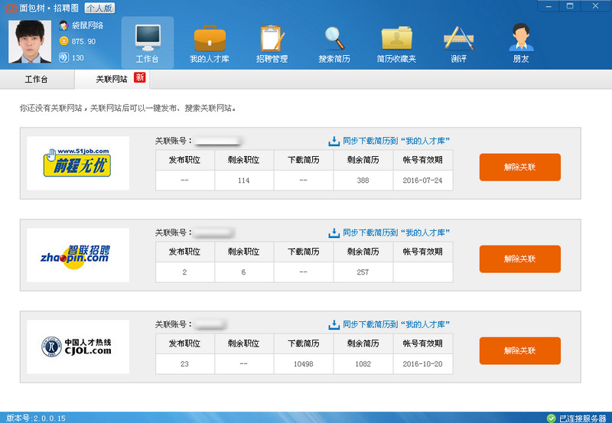Click the 23 发布职位 cell
This screenshot has width=612, height=423.
click(184, 363)
